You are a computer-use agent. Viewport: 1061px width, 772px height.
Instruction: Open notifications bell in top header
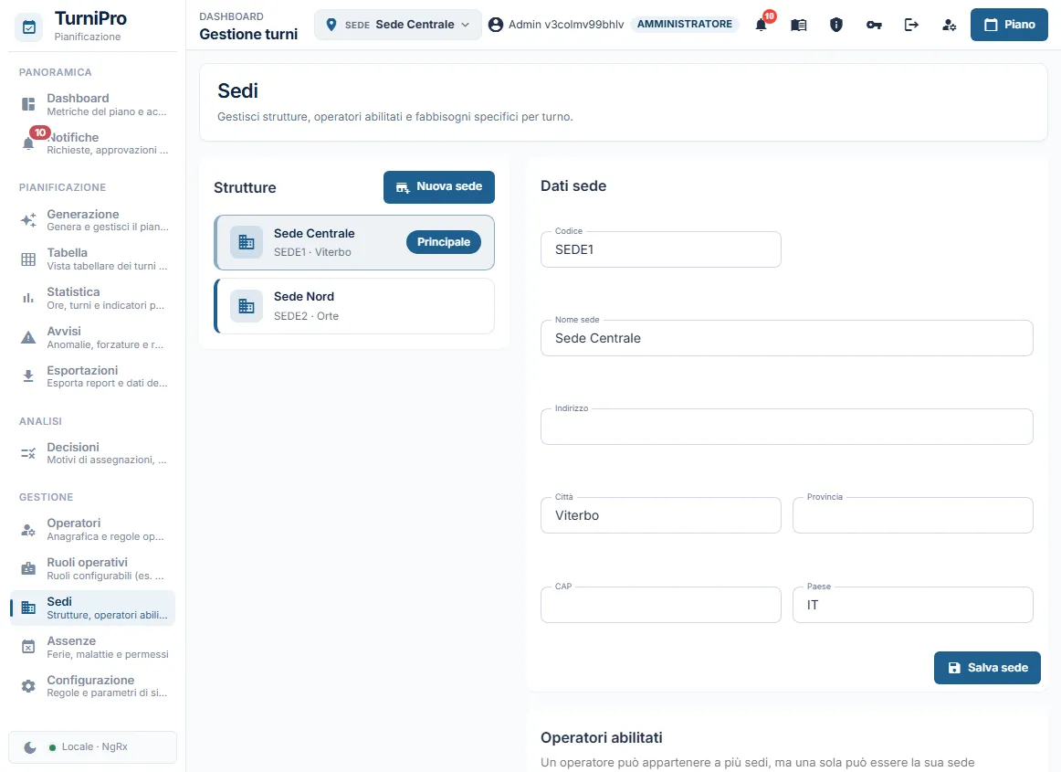(x=762, y=25)
